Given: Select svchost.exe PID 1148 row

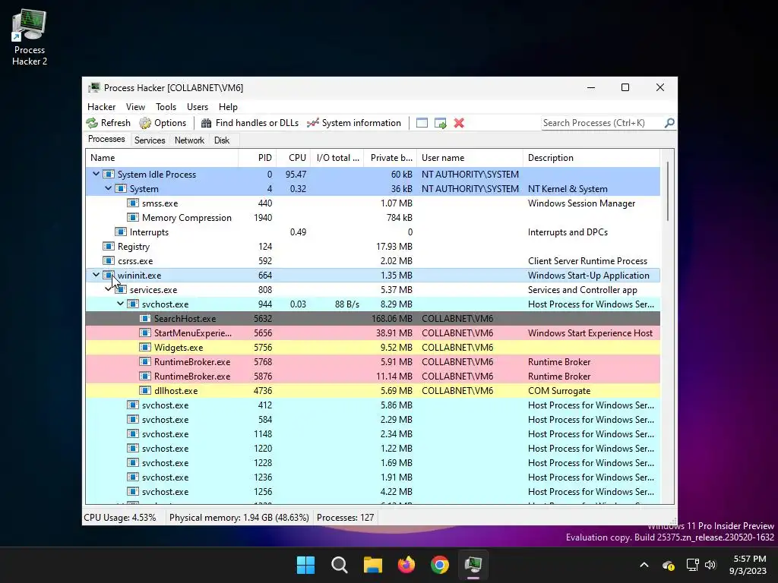Looking at the screenshot, I should (x=372, y=433).
